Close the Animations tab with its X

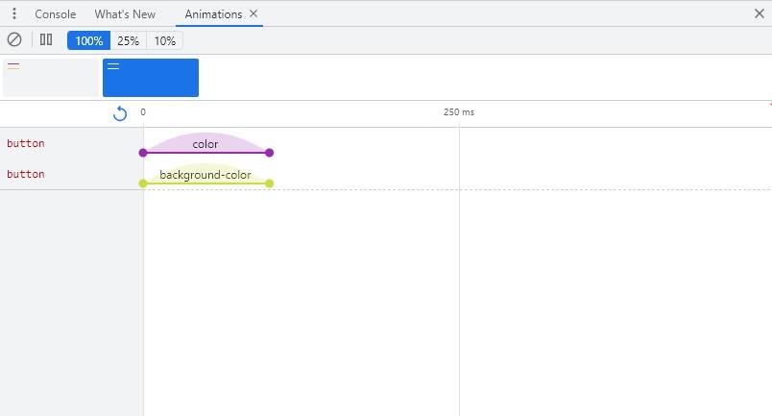253,13
